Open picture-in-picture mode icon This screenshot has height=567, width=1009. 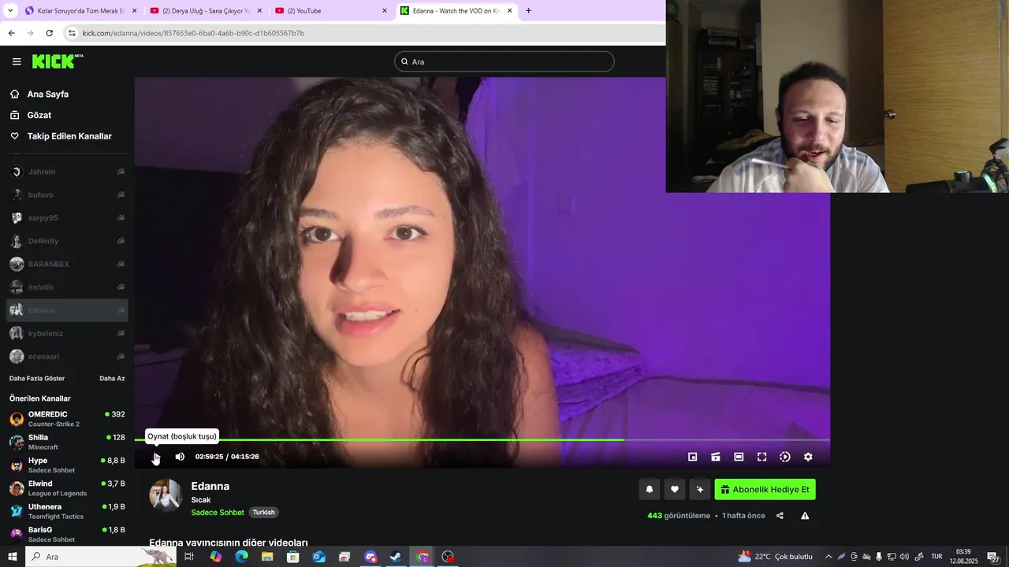click(693, 457)
